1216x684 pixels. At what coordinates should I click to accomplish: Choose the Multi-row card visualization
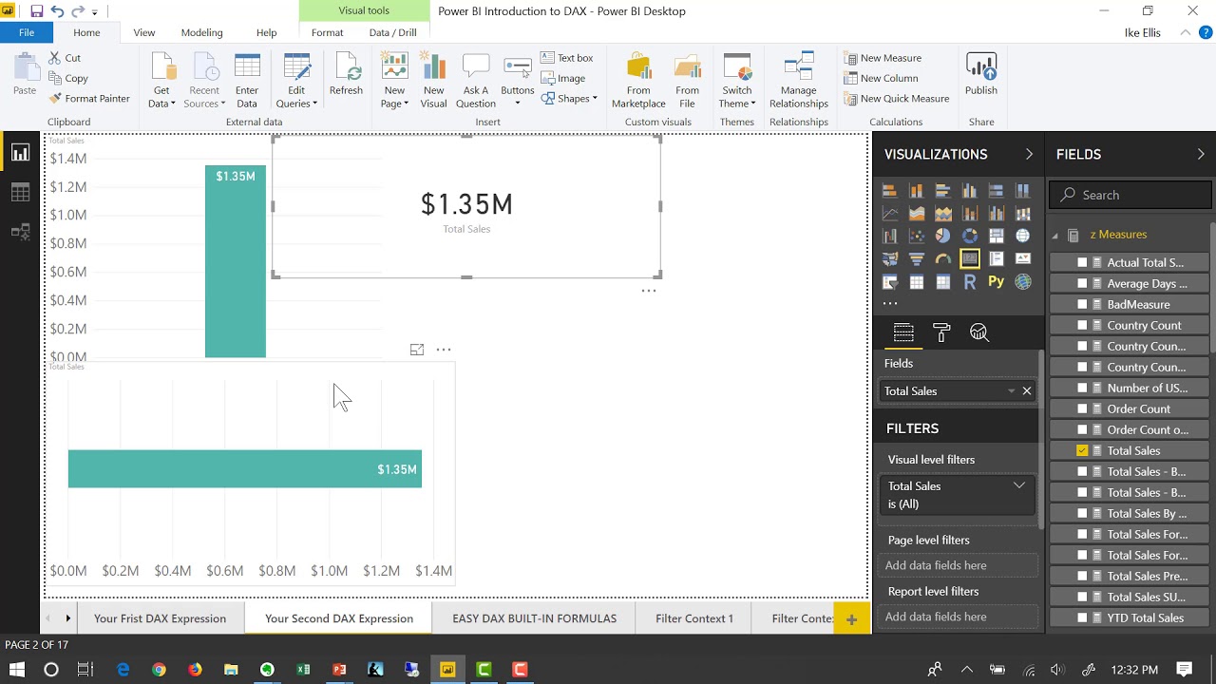[997, 258]
